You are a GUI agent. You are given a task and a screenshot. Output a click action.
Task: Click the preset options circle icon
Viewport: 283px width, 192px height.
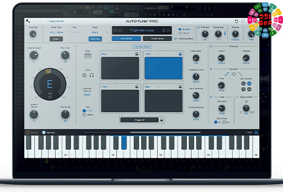[x=168, y=30]
